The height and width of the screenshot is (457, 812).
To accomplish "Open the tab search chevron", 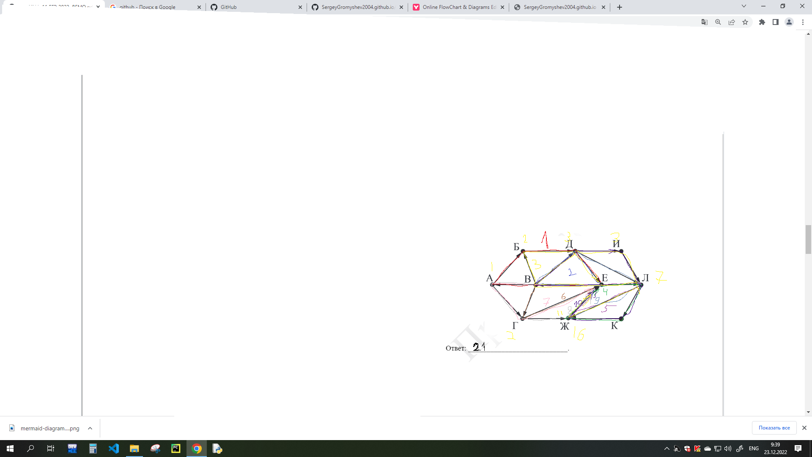I will click(x=744, y=6).
